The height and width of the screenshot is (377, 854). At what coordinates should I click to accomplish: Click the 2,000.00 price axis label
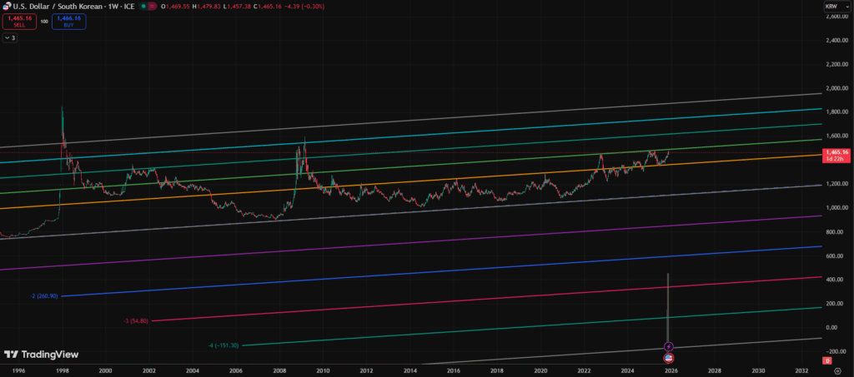[x=837, y=88]
